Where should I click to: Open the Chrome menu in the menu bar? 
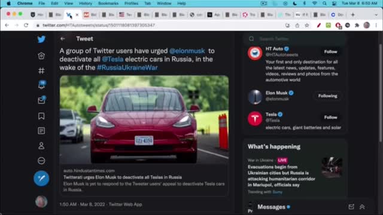pyautogui.click(x=25, y=4)
